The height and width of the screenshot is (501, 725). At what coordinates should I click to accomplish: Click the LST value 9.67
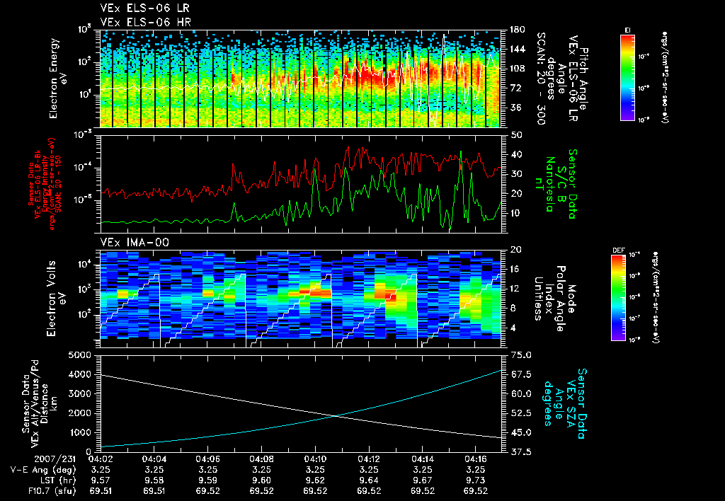(423, 480)
